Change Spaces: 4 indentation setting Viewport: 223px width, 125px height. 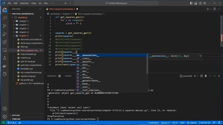coord(166,123)
